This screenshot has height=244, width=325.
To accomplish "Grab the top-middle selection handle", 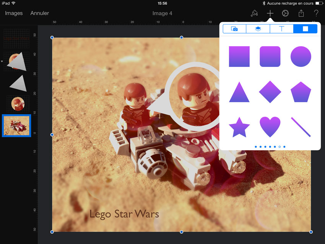I will click(x=182, y=37).
